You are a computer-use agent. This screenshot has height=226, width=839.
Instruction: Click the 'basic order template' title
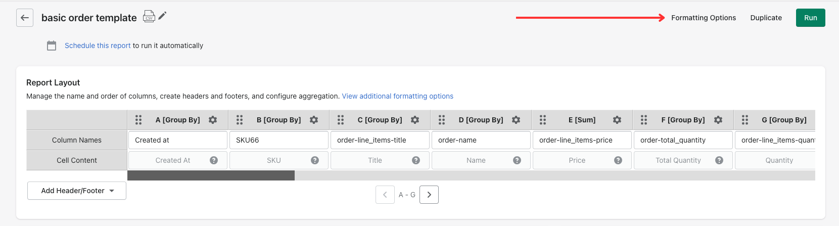pyautogui.click(x=89, y=18)
